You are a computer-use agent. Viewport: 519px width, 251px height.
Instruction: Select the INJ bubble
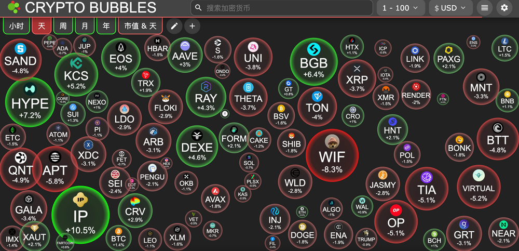point(275,219)
